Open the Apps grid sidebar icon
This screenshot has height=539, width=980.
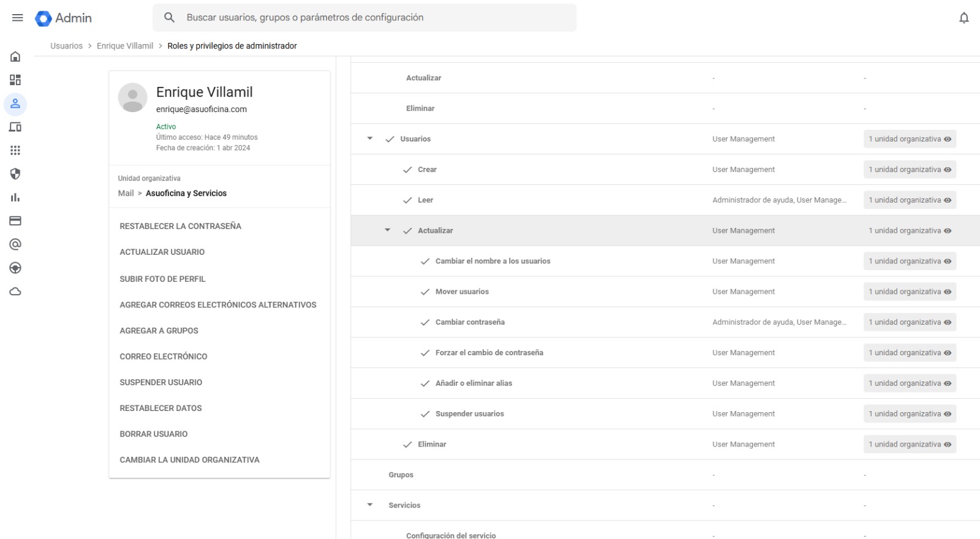point(15,151)
